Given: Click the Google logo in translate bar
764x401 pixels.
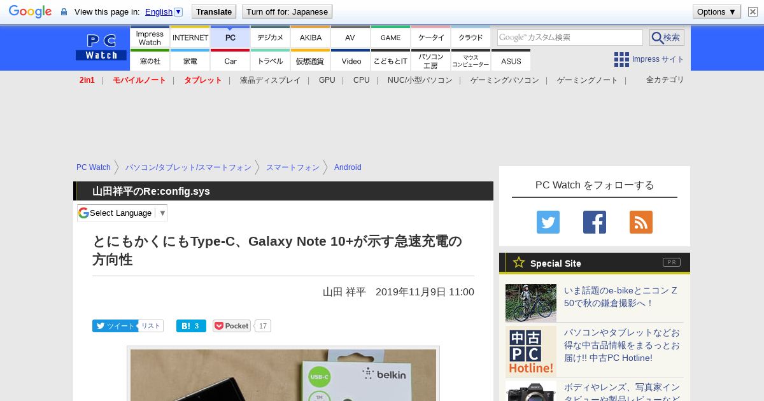Looking at the screenshot, I should coord(30,11).
